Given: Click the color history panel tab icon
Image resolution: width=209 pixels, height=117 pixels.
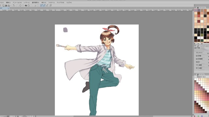Looking at the screenshot, I should 198,8.
